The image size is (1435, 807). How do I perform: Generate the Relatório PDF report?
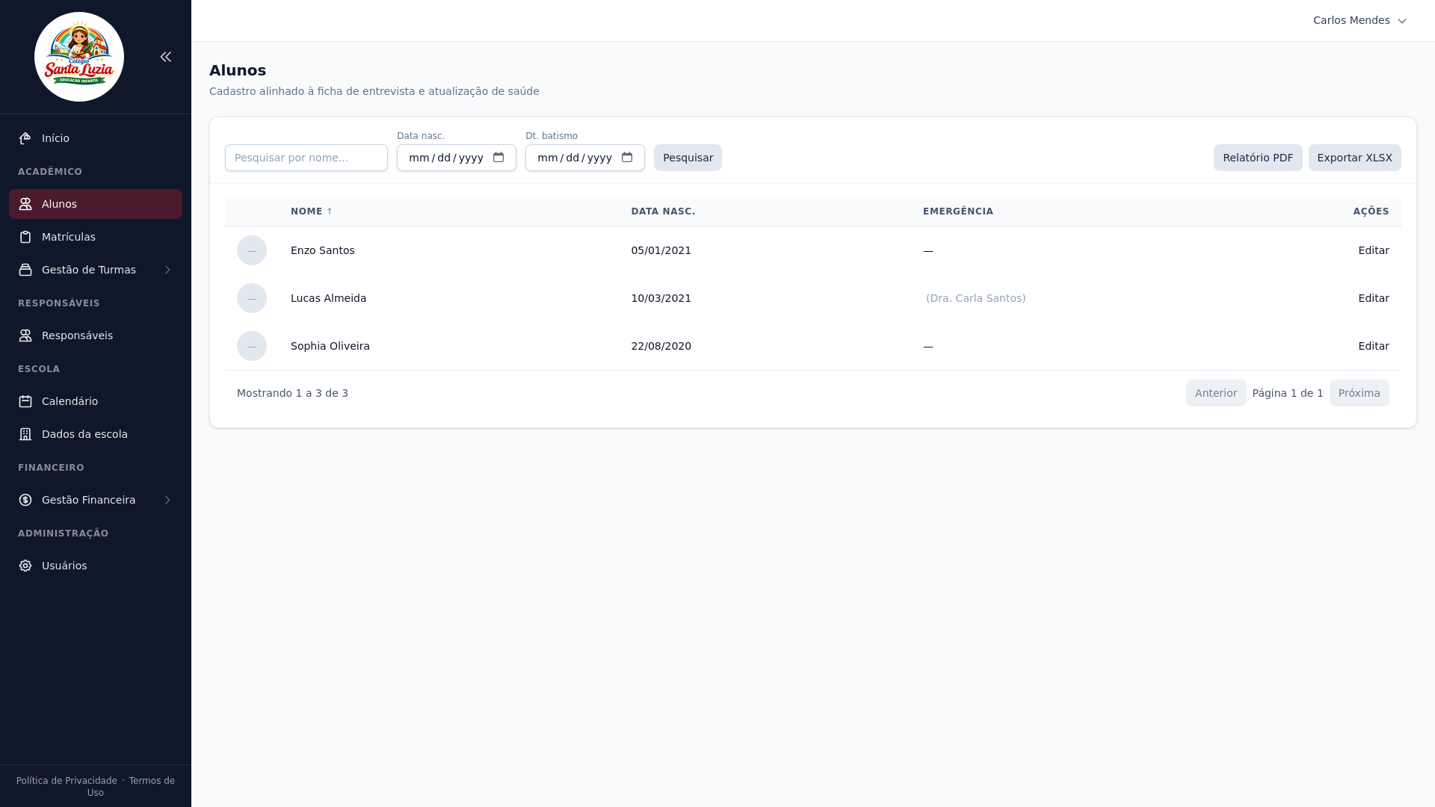tap(1257, 158)
